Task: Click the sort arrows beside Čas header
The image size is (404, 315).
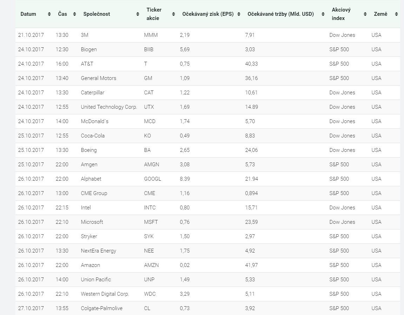Action: coord(74,14)
